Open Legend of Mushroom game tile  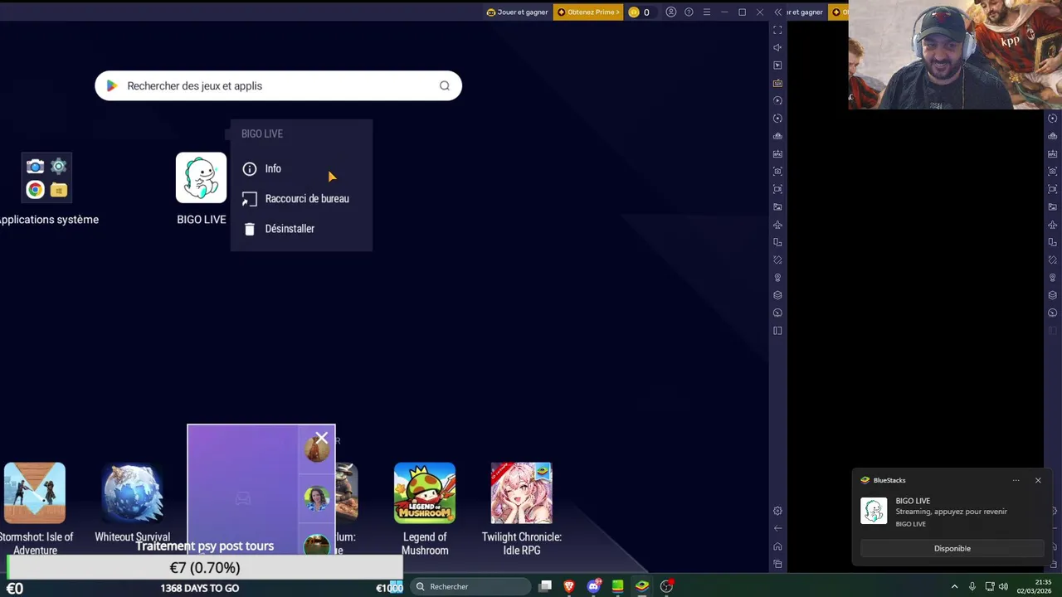click(x=425, y=493)
